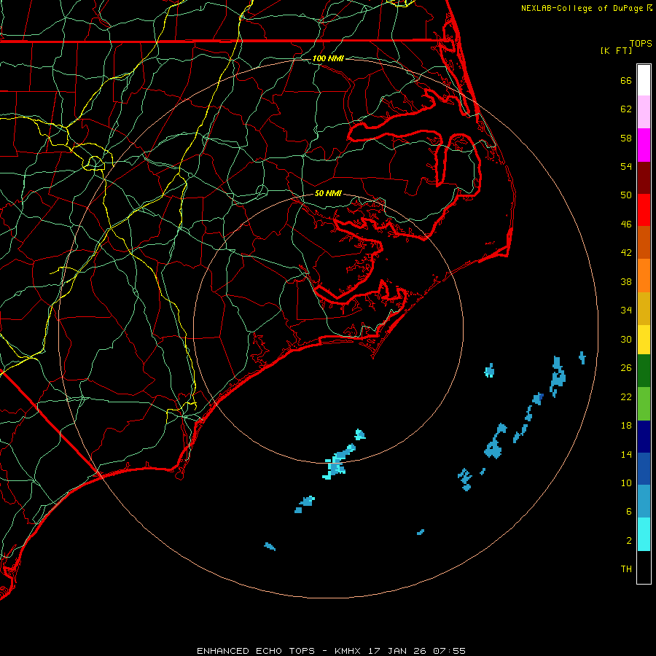This screenshot has height=656, width=656.
Task: Click the 17 JAN 26 date text
Action: [x=397, y=651]
